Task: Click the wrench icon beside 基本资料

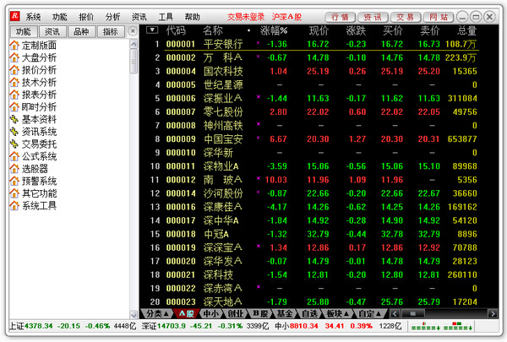Action: click(x=14, y=119)
